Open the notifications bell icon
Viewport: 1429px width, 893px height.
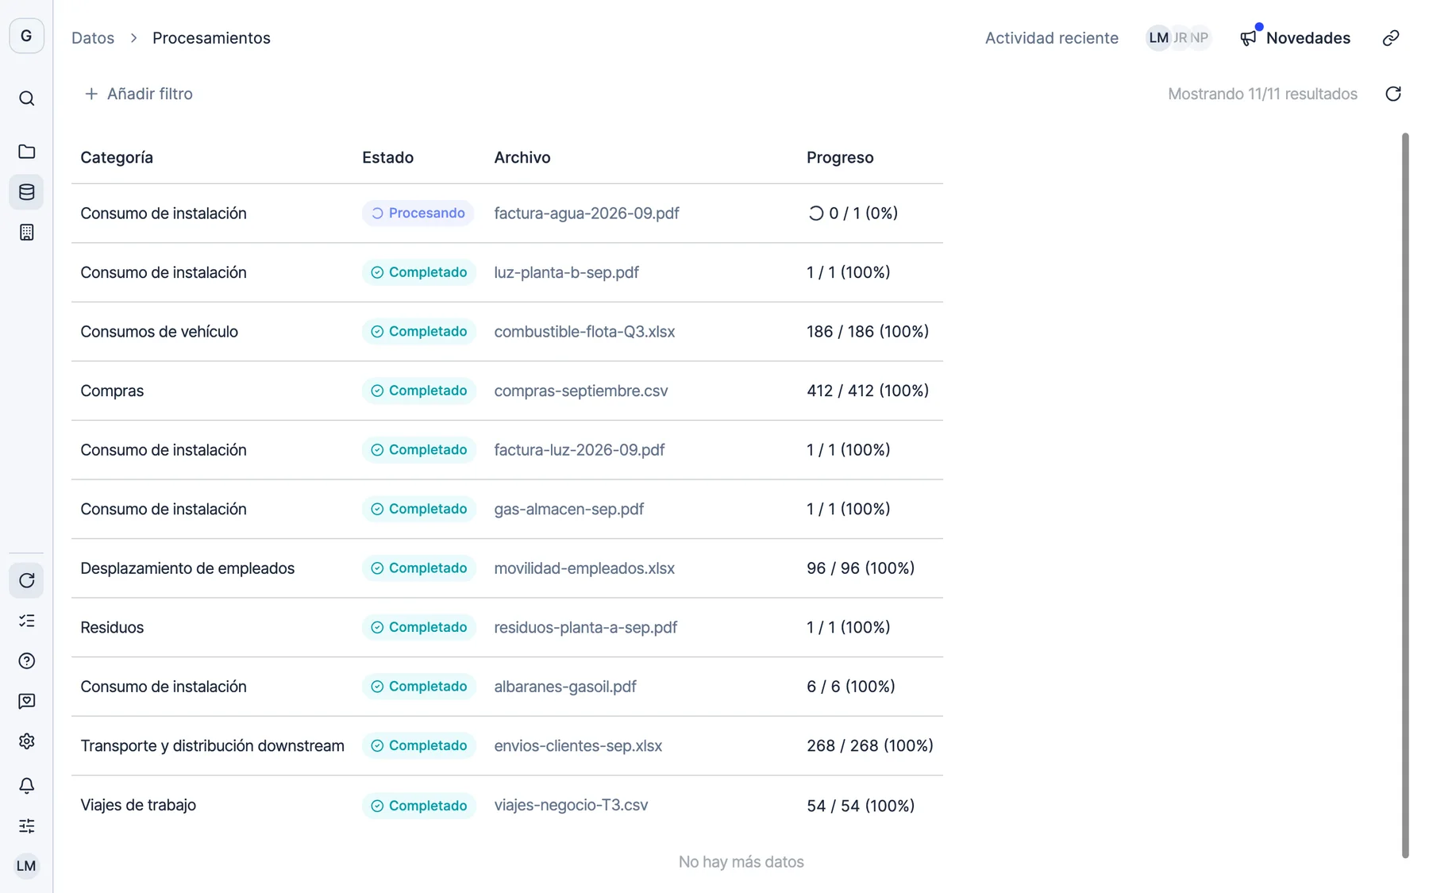(x=26, y=786)
